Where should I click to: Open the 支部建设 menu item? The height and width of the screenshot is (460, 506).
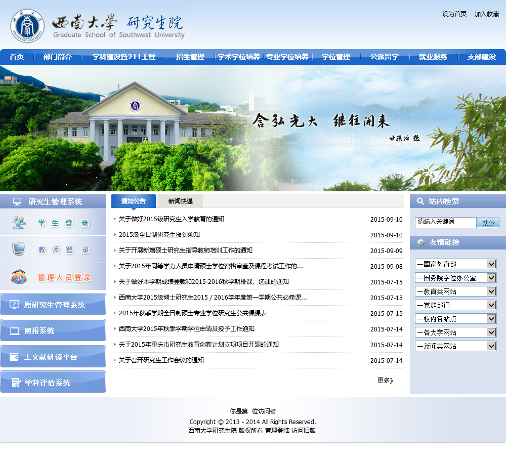pos(482,57)
